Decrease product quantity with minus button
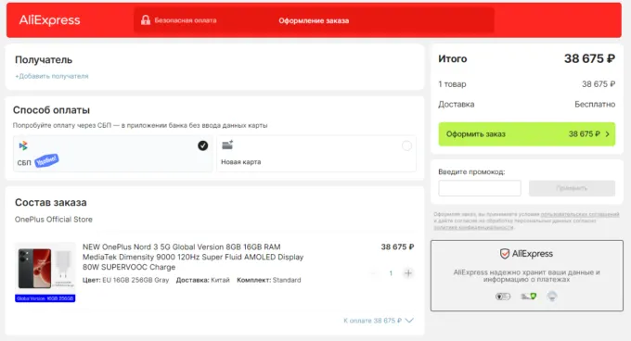 pos(373,273)
